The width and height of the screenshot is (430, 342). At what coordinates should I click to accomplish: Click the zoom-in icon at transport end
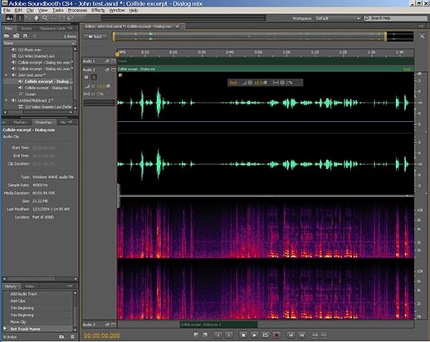(315, 335)
